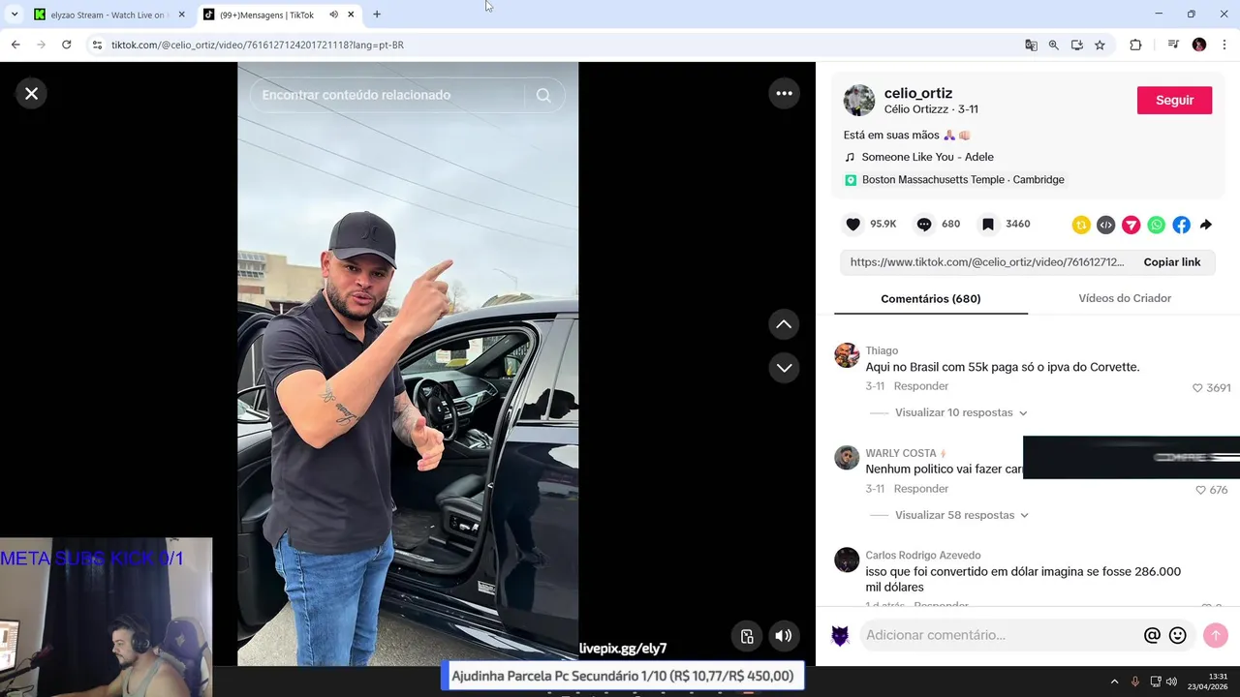
Task: Mute the TikTok browser tab audio
Action: tap(333, 15)
